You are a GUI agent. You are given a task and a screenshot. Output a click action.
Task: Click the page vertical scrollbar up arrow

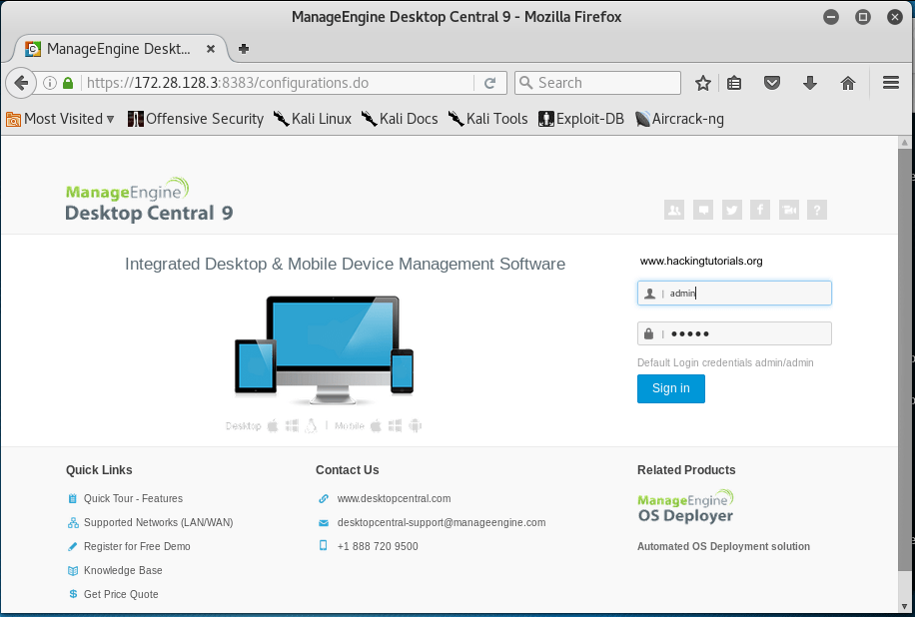click(905, 143)
